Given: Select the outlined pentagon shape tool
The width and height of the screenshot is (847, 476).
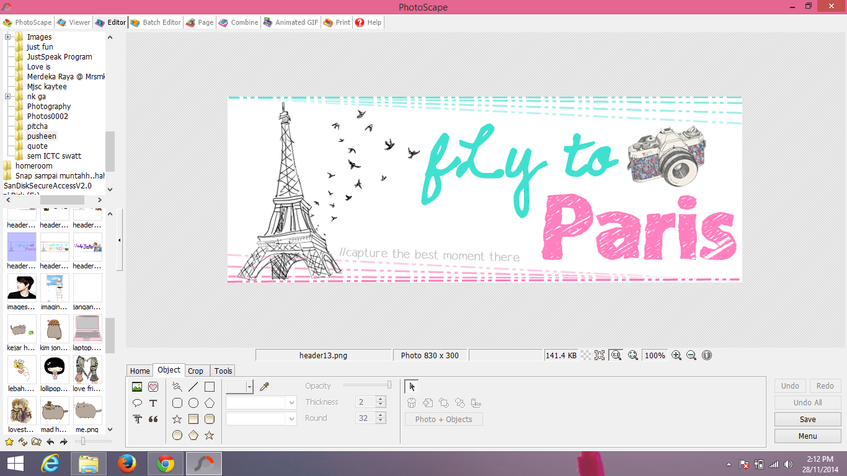Looking at the screenshot, I should click(x=210, y=403).
